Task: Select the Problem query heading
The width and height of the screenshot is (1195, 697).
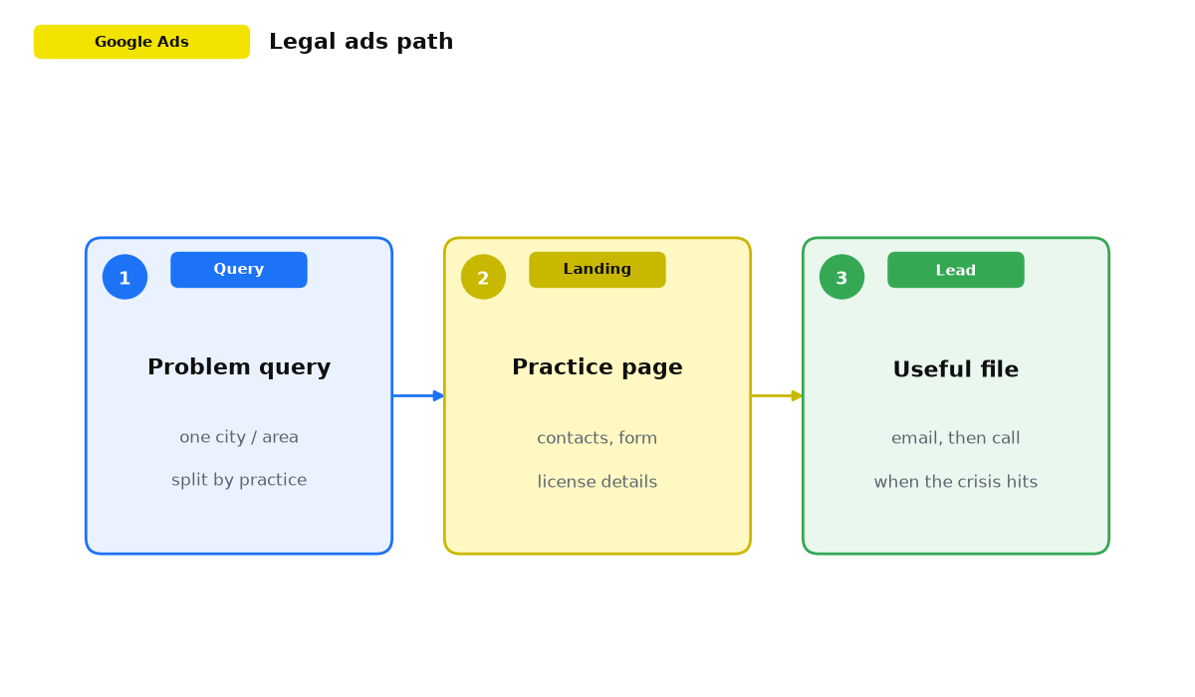Action: point(239,367)
